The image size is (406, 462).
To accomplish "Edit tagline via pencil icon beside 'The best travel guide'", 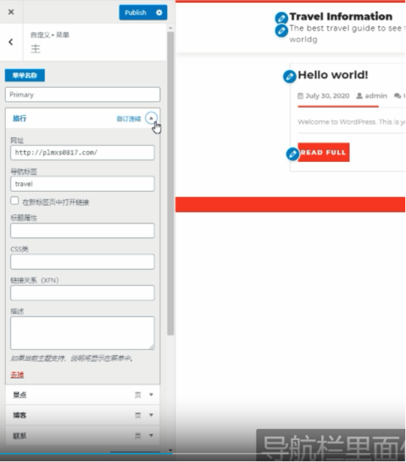I will tap(281, 30).
